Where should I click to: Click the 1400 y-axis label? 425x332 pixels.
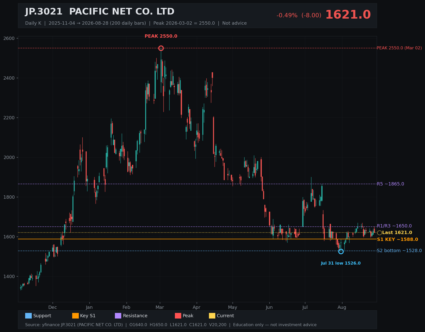click(9, 277)
